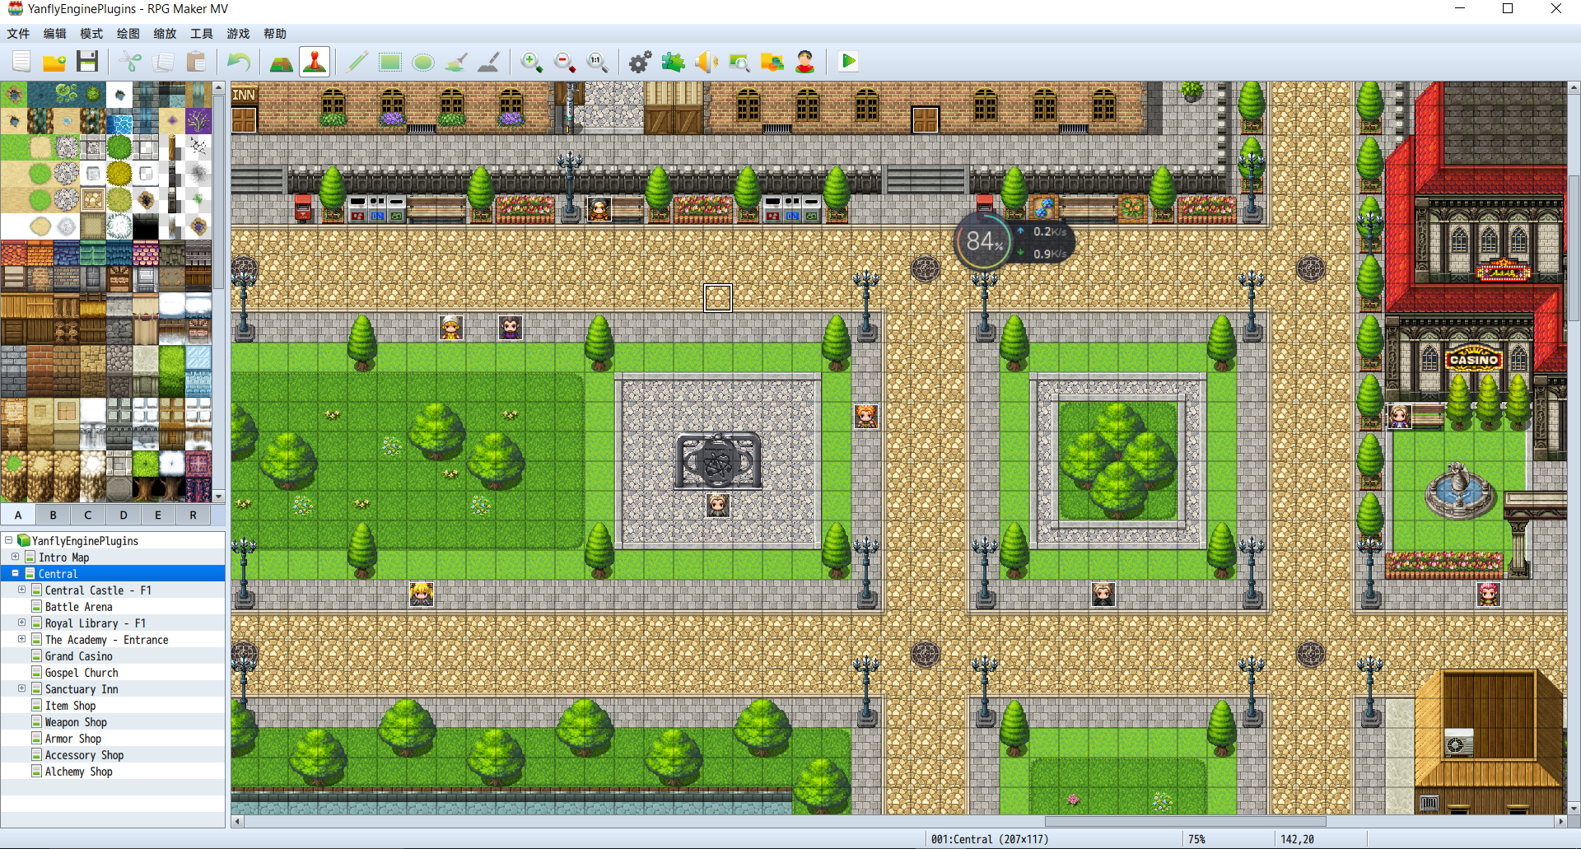
Task: Open Resource Manager icon
Action: point(772,62)
